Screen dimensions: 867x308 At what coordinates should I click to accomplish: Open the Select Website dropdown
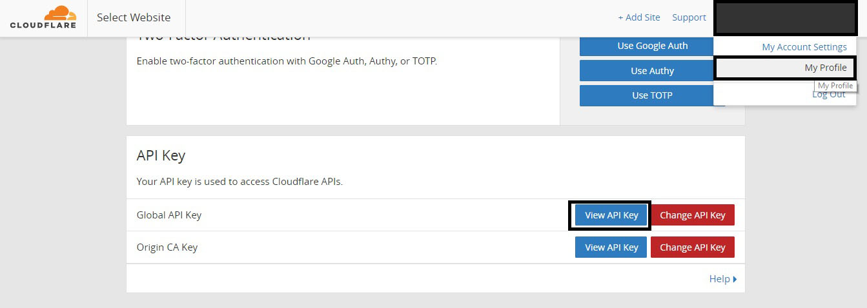pos(134,18)
